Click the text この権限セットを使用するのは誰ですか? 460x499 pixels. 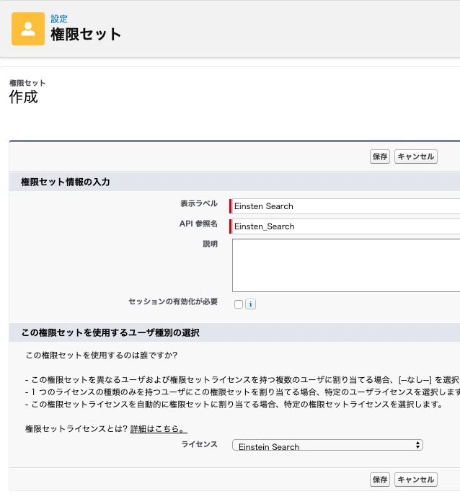[102, 356]
